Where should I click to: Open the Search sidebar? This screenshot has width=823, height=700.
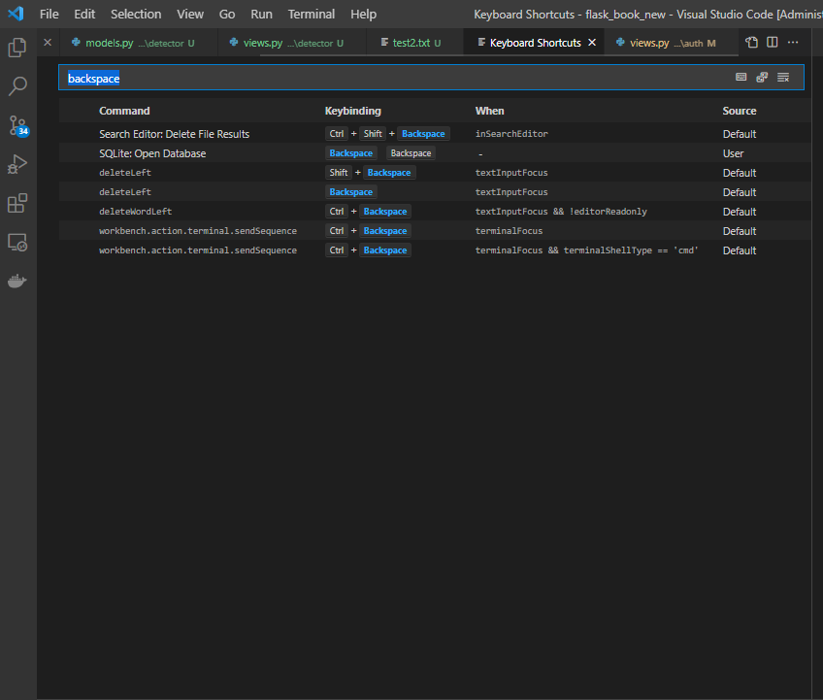click(x=16, y=85)
